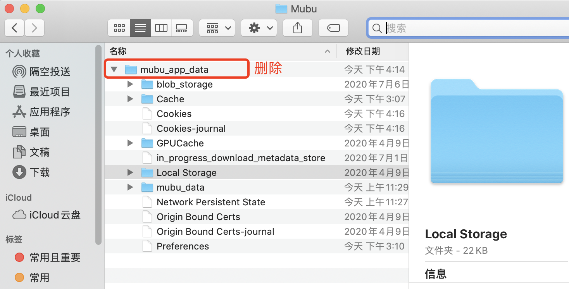The width and height of the screenshot is (569, 289).
Task: Click the magnifier icon in search field
Action: click(x=377, y=28)
